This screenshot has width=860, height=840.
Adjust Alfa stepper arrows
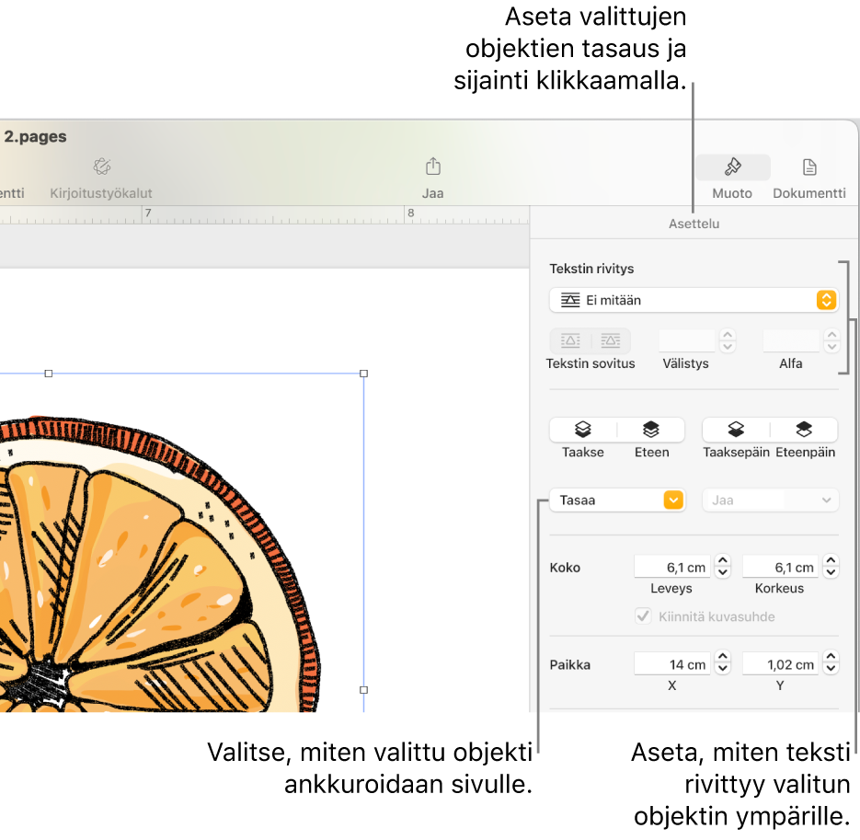pos(832,340)
